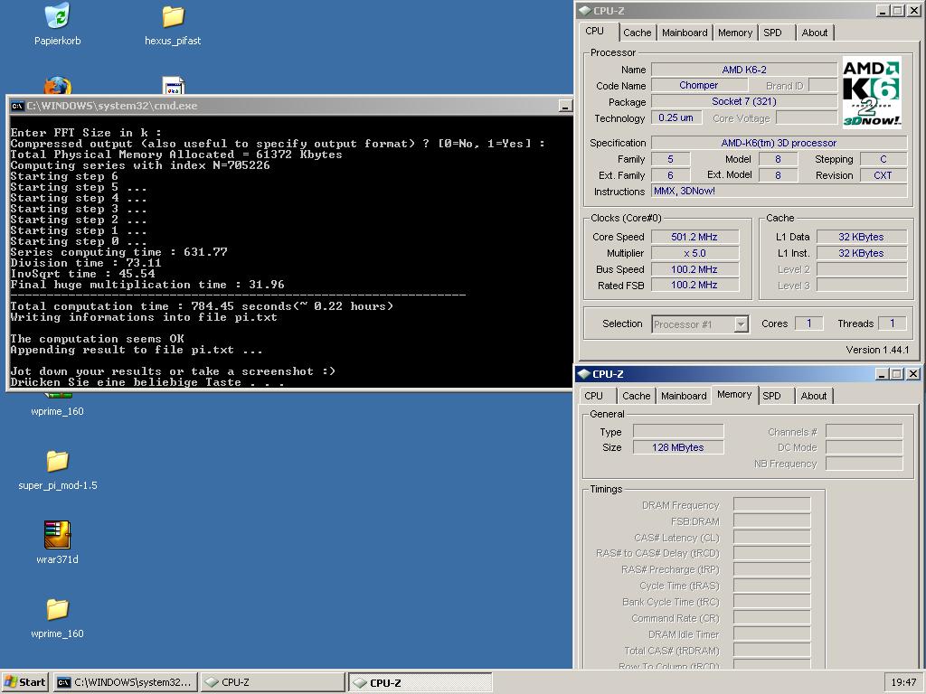The image size is (926, 694).
Task: Click the Stepping value C
Action: pyautogui.click(x=883, y=159)
